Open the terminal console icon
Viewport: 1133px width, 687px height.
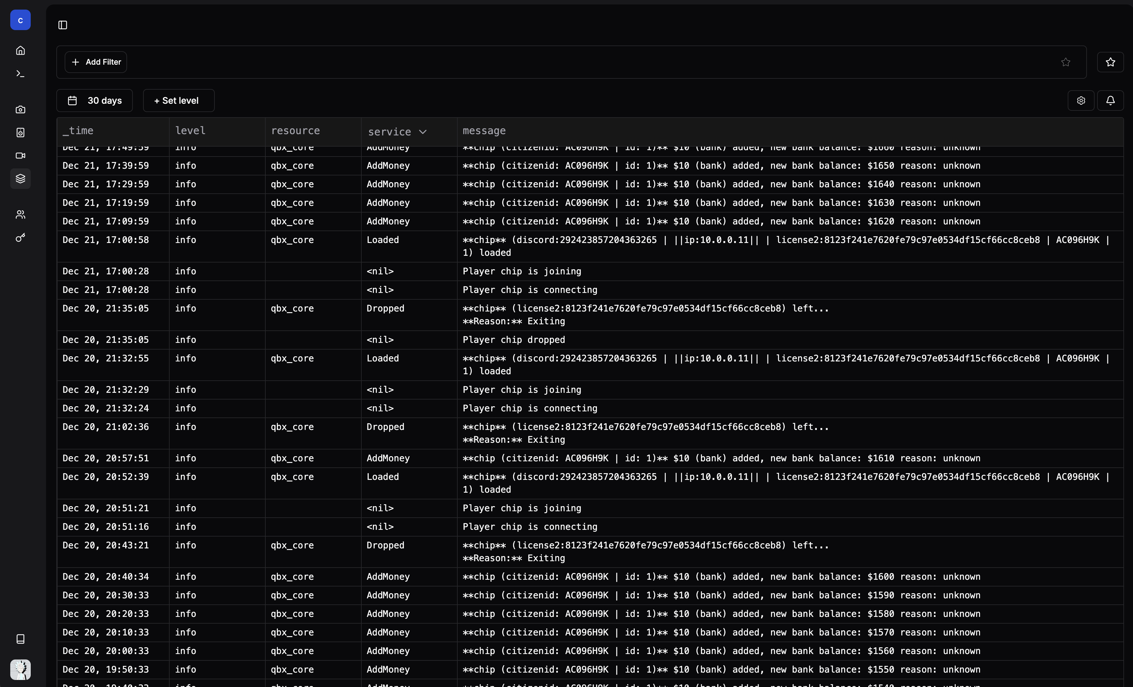20,74
